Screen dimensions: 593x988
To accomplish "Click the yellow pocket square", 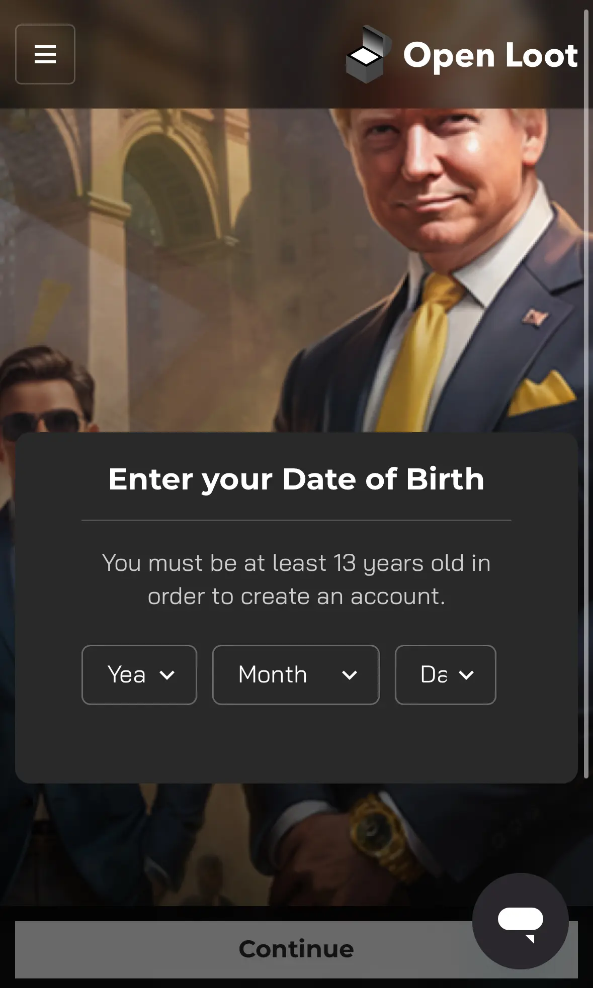I will pos(542,393).
